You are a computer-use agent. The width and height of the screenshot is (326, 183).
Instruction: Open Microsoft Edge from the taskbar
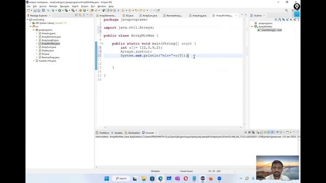tap(160, 178)
